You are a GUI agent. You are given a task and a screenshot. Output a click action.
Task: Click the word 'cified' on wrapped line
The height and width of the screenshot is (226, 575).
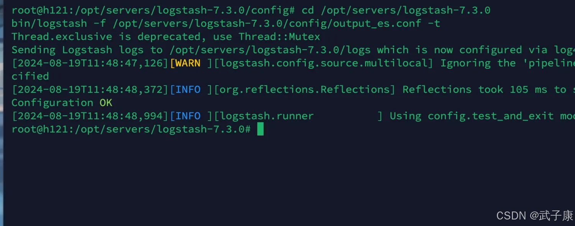pos(30,76)
